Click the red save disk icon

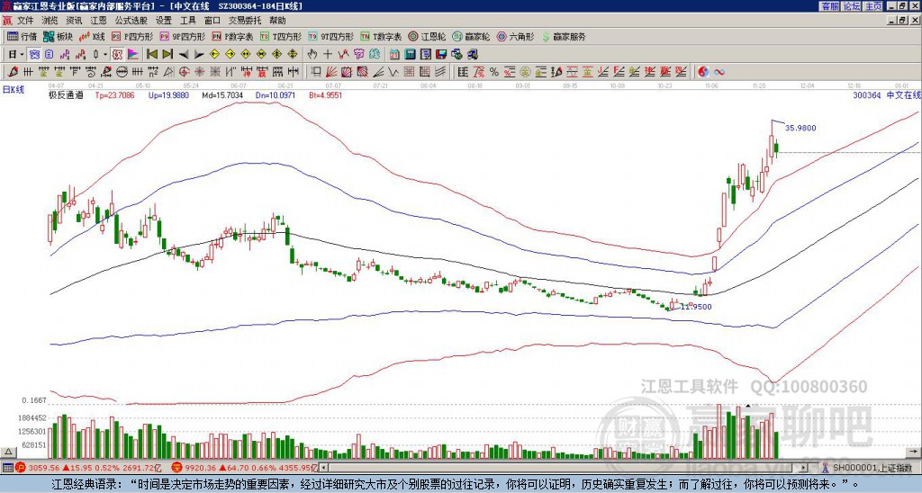click(441, 55)
